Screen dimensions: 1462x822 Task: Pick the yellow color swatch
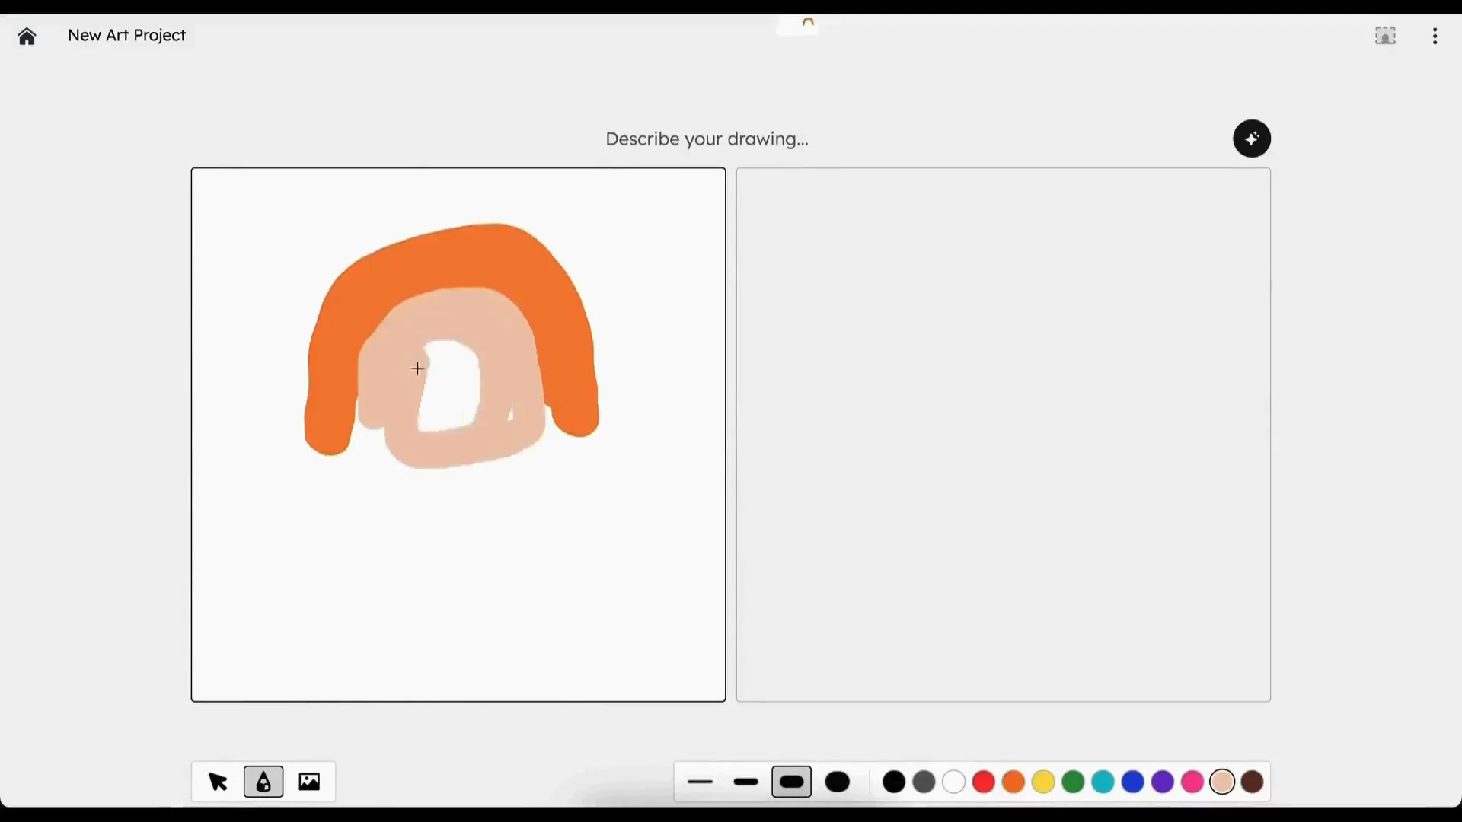[1043, 782]
